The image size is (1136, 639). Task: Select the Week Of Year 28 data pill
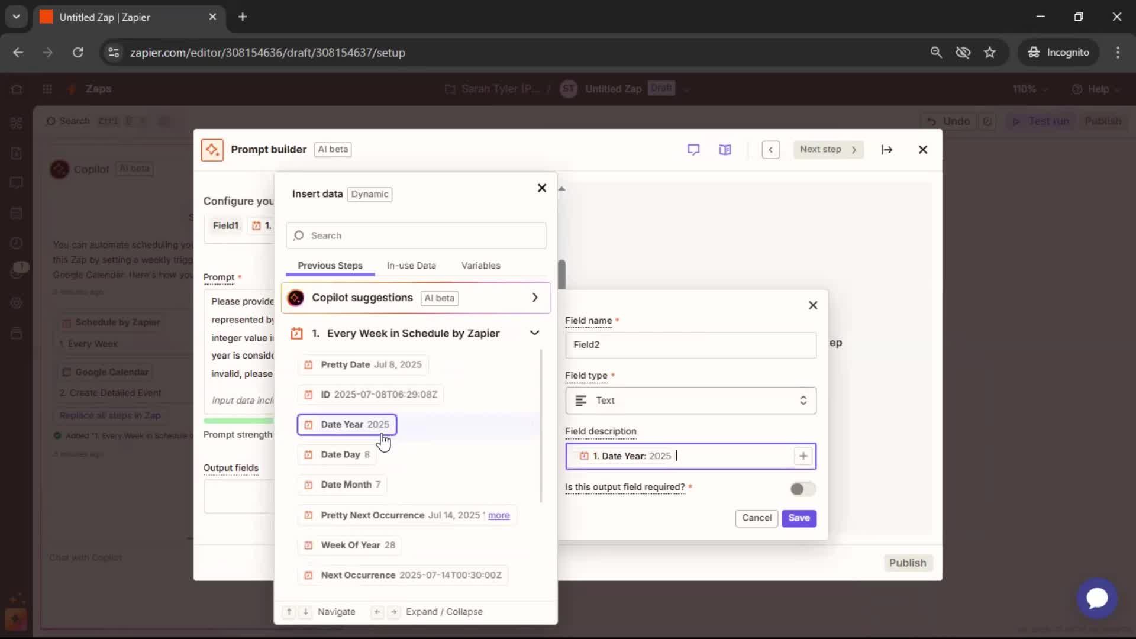tap(350, 546)
